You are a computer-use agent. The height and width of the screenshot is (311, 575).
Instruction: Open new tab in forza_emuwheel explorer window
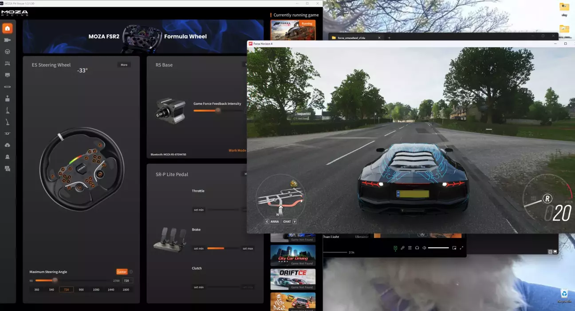click(x=389, y=38)
